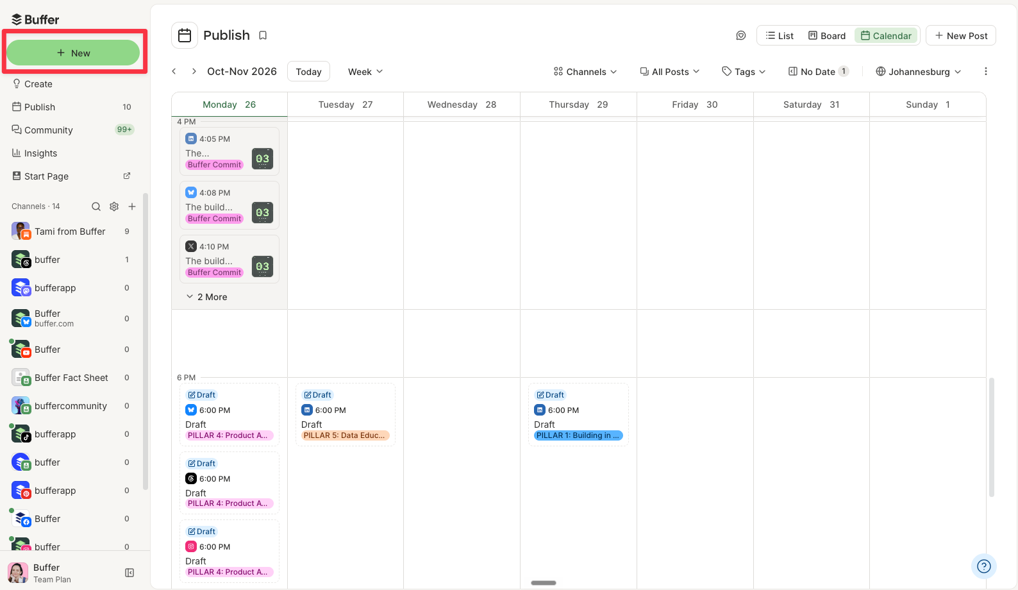Open the feedback chat icon near List
Image resolution: width=1018 pixels, height=590 pixels.
741,35
